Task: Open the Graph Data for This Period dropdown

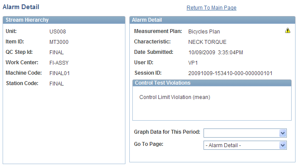Action: click(245, 133)
